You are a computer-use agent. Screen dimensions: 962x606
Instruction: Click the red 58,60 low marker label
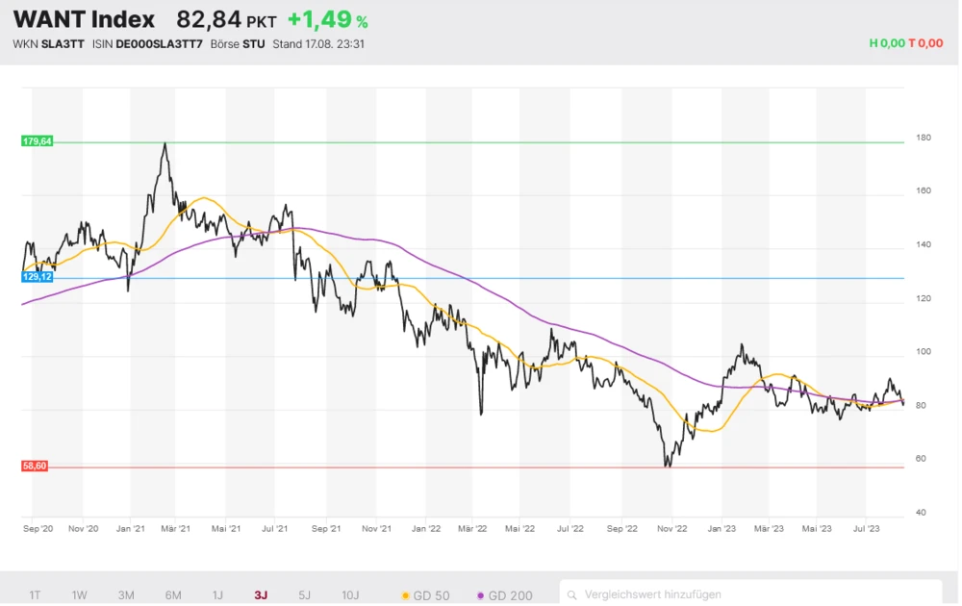click(34, 466)
